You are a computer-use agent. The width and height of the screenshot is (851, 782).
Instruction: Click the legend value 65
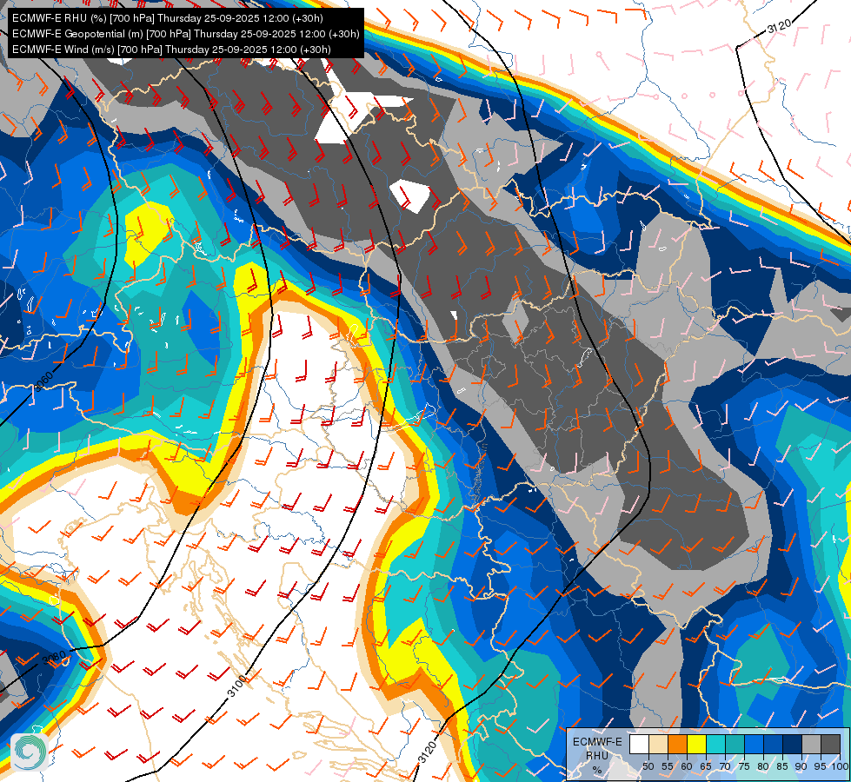click(706, 766)
